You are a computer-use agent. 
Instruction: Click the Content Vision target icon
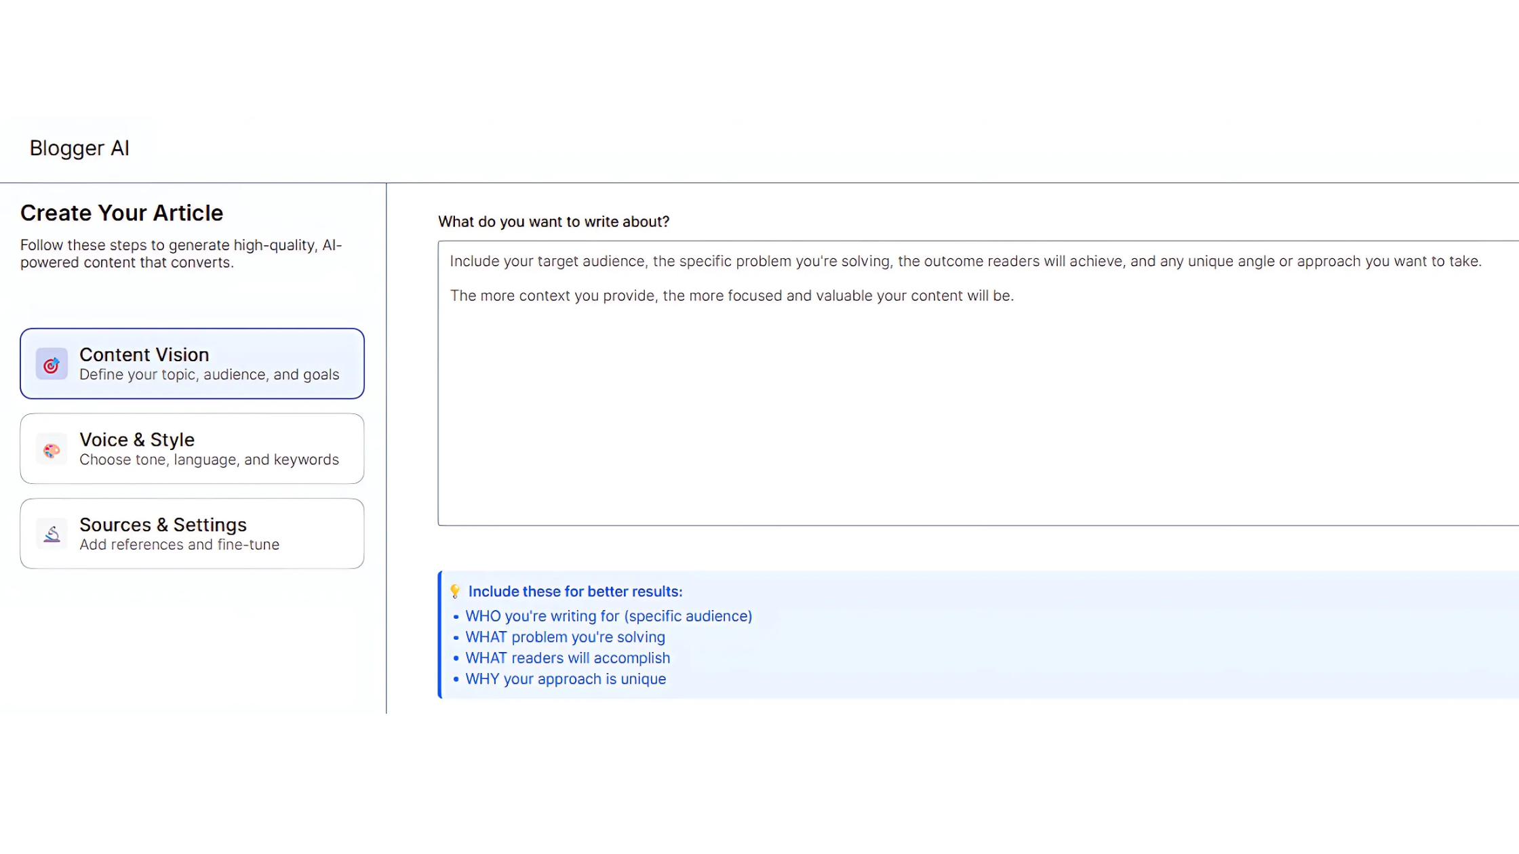click(x=52, y=365)
